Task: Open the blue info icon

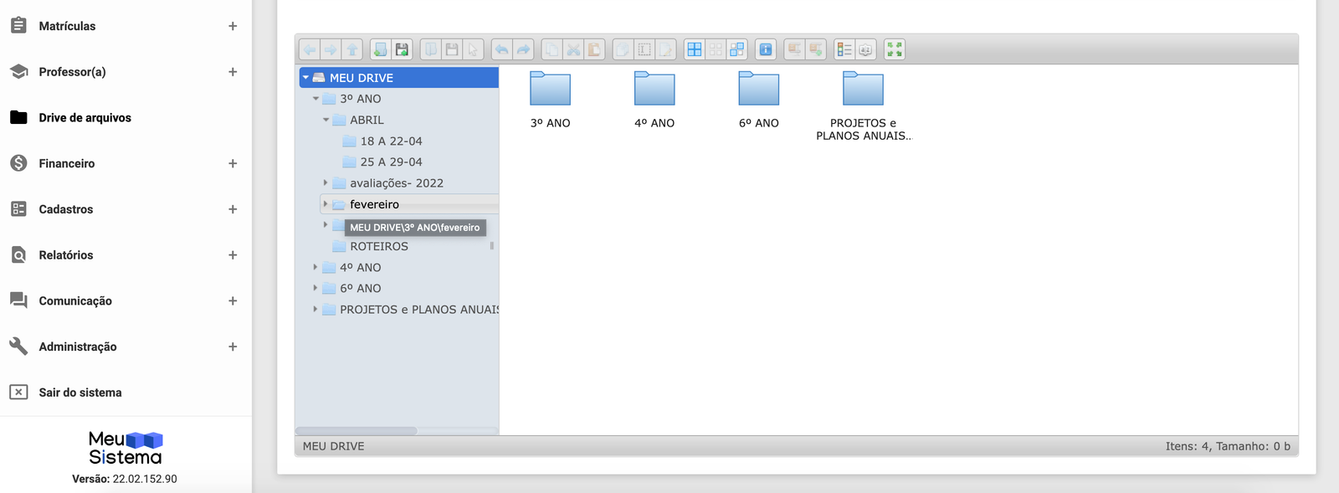Action: coord(766,49)
